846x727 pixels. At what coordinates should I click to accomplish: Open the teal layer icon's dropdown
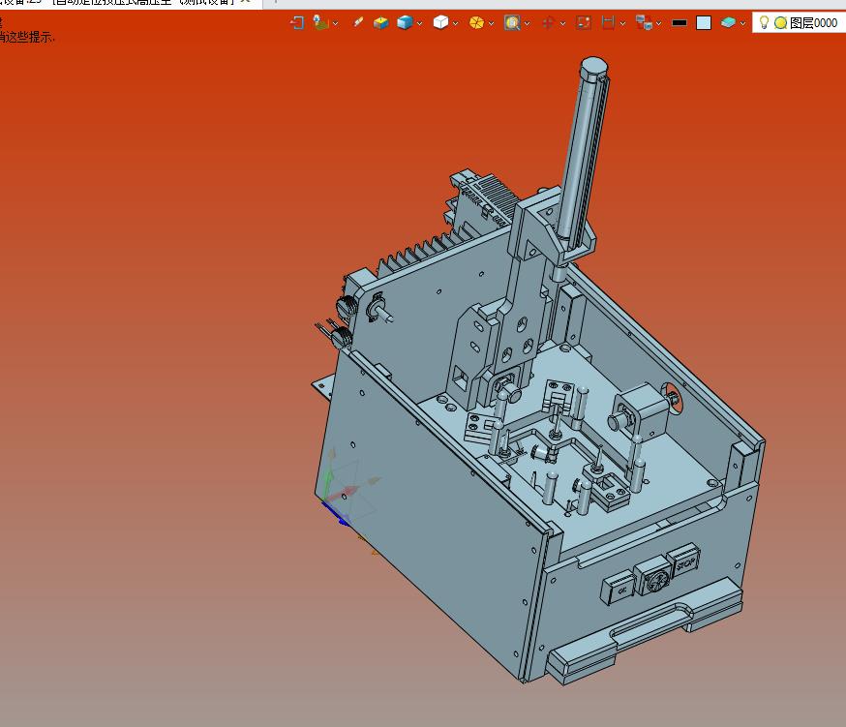coord(743,23)
